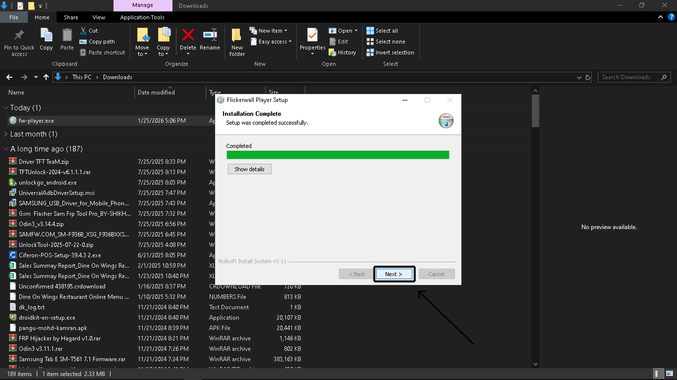
Task: Open the Application Tools tab
Action: [142, 17]
